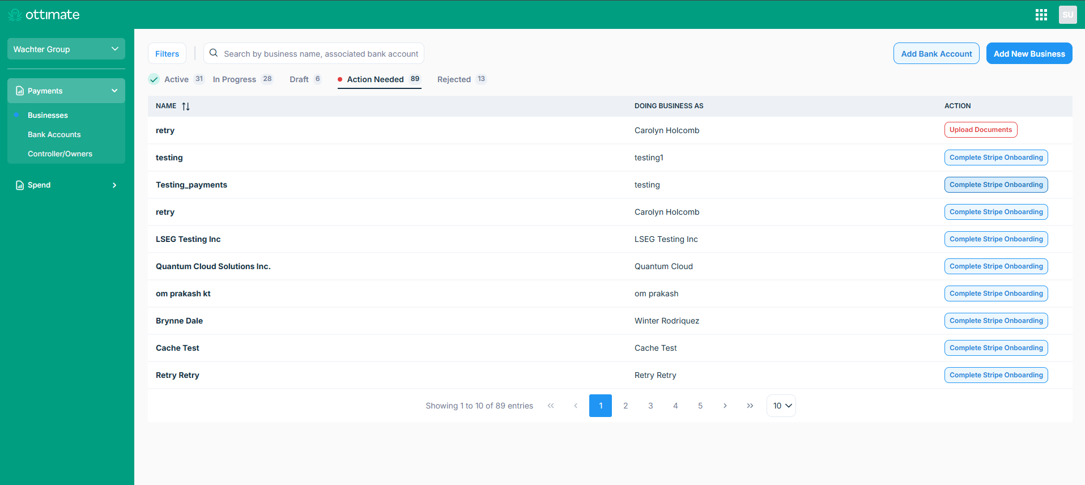1085x485 pixels.
Task: Select the Action Needed tab
Action: pyautogui.click(x=380, y=79)
